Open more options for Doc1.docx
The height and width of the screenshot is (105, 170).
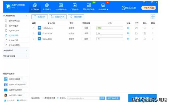click(153, 33)
